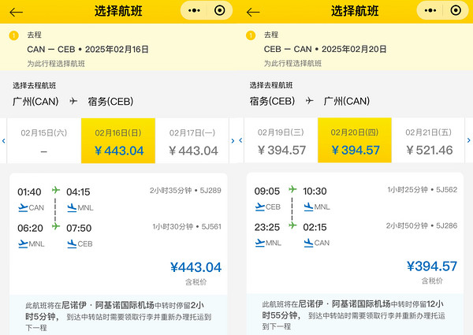Show earlier dates in the CAN-CEB date strip

pos(4,141)
